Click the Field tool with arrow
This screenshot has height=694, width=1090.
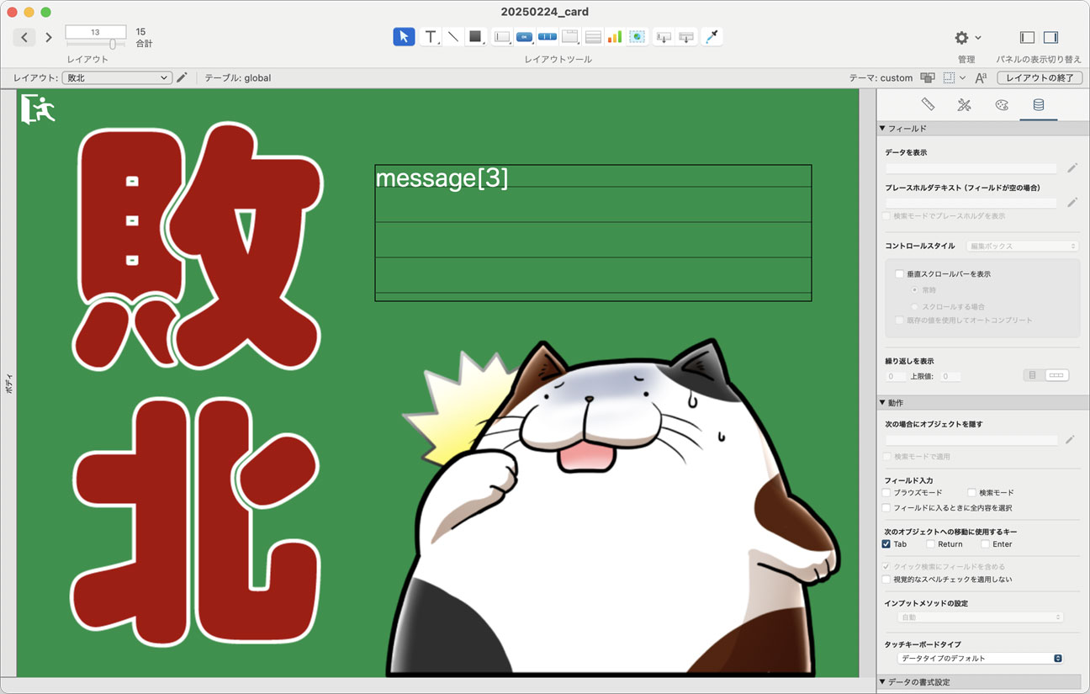(664, 36)
